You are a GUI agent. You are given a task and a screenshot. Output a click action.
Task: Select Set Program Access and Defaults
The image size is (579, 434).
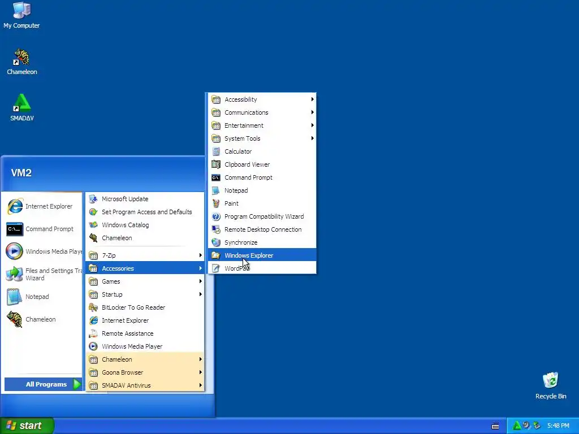(x=145, y=212)
